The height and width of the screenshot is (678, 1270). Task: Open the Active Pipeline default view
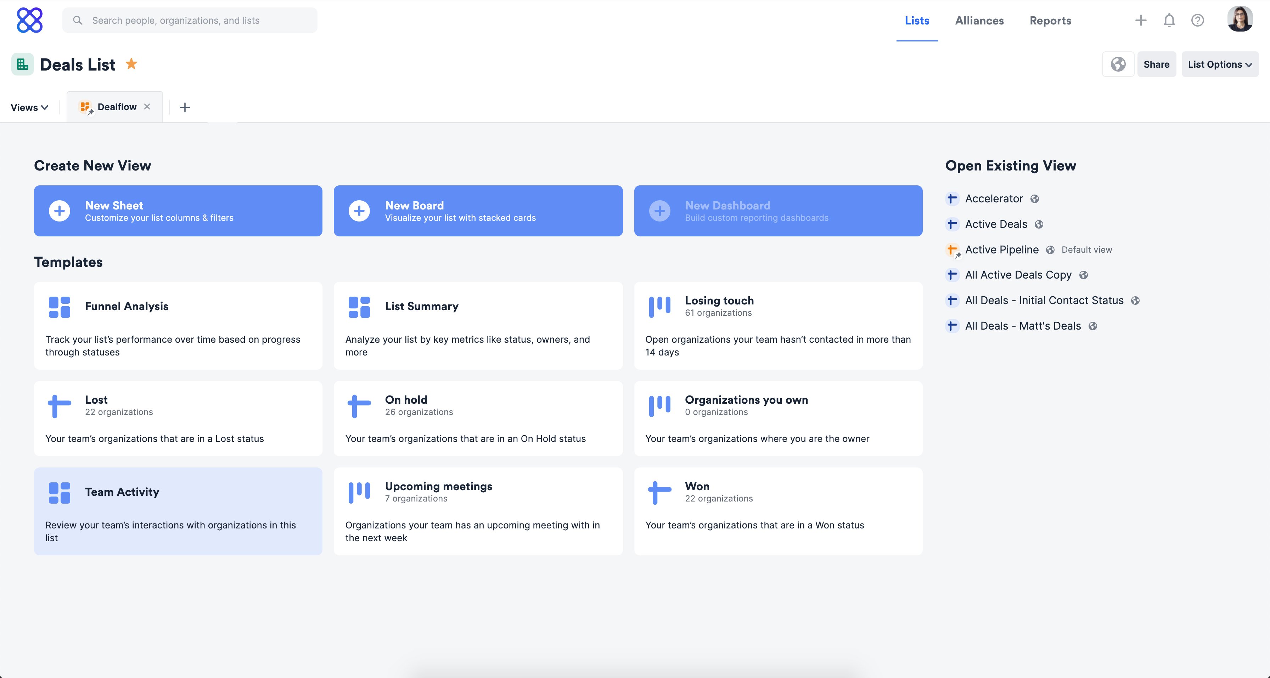tap(1001, 250)
